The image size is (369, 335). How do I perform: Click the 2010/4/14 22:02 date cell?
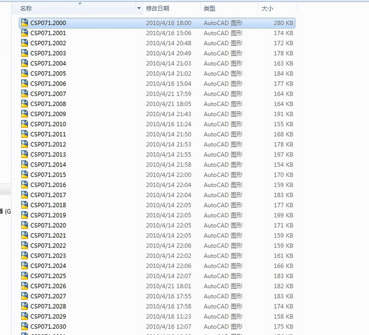point(169,256)
